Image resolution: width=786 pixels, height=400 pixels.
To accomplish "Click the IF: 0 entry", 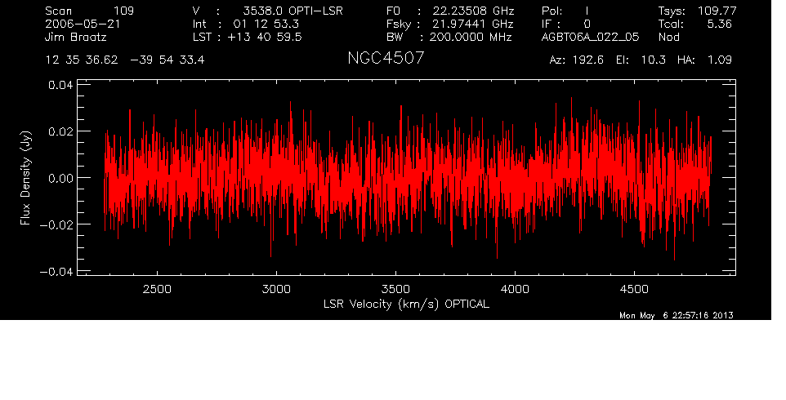I will point(566,24).
